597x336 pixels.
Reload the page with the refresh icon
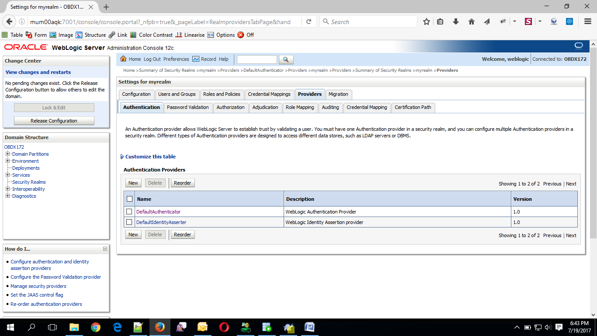click(309, 21)
